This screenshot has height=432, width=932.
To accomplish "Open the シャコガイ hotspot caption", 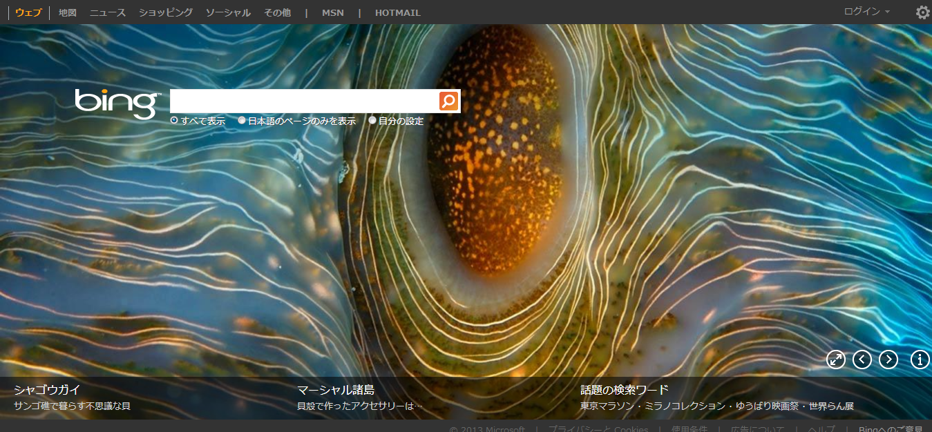I will coord(47,390).
